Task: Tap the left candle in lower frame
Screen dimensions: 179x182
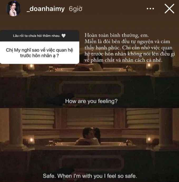Action: [x=31, y=140]
